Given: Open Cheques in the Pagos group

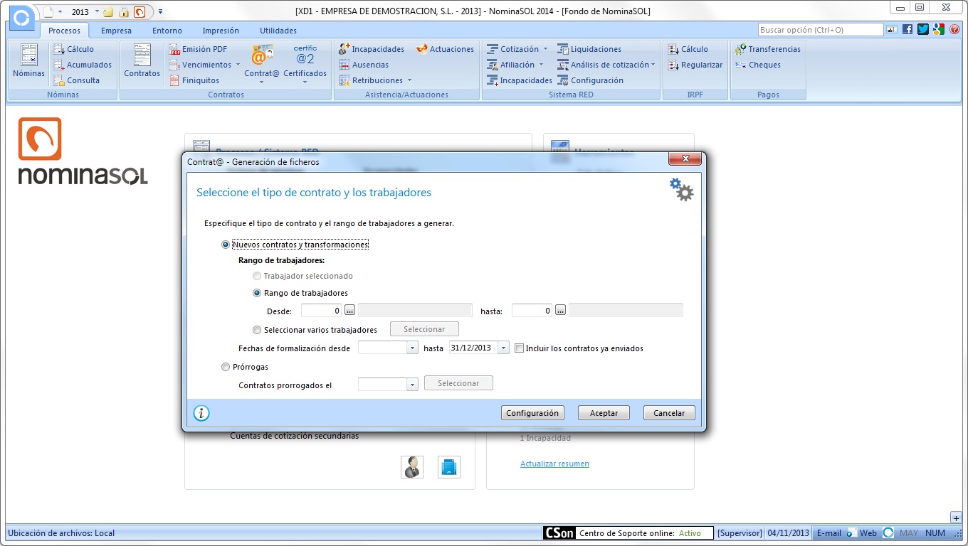Looking at the screenshot, I should [757, 65].
